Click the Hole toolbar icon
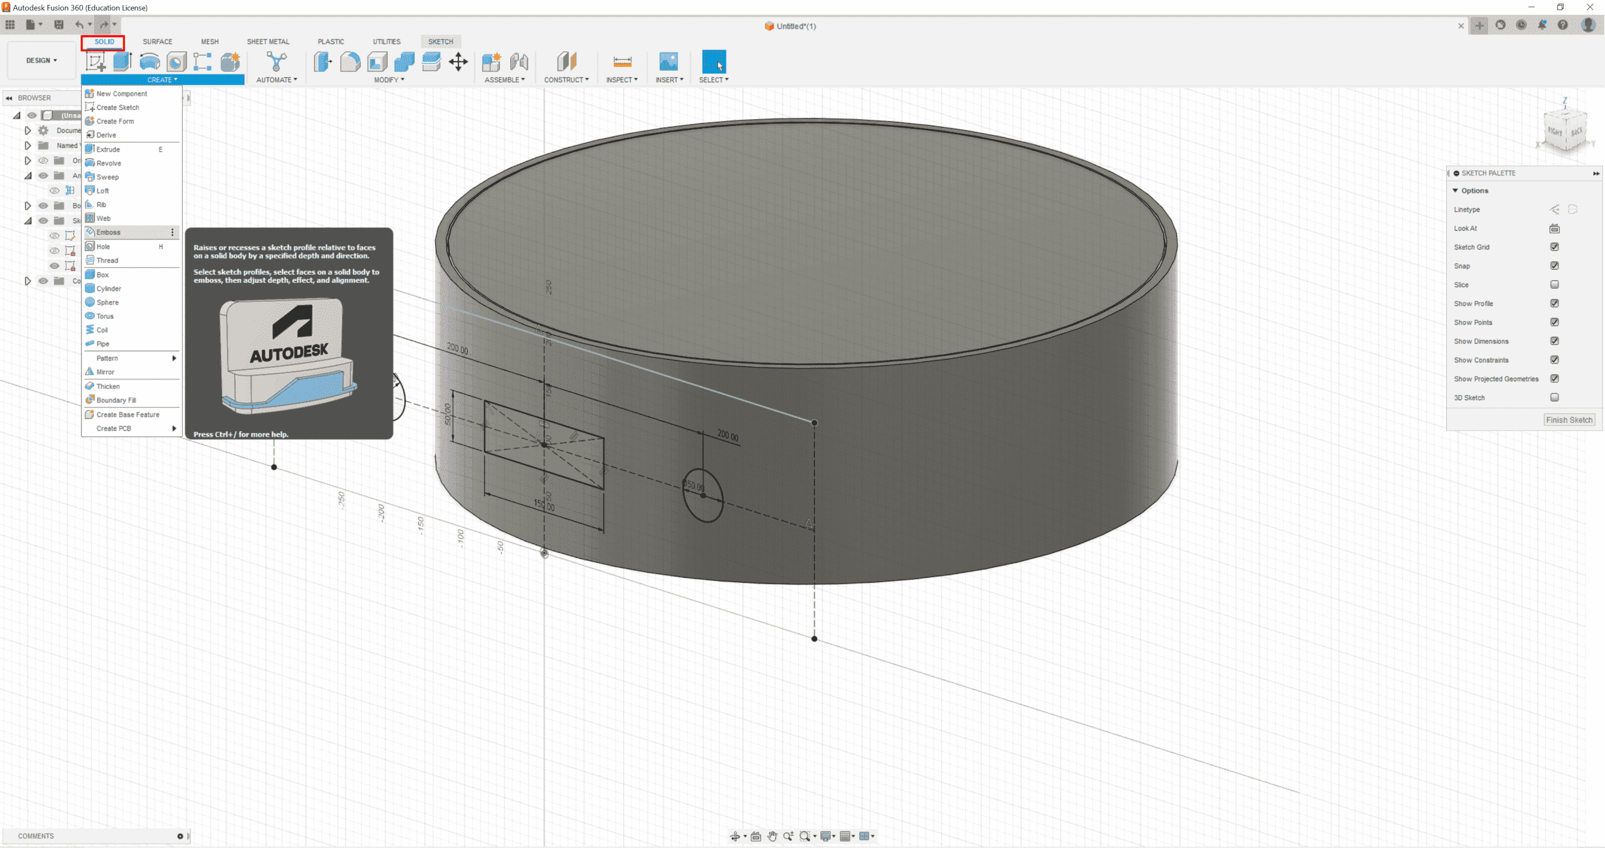 pos(176,62)
